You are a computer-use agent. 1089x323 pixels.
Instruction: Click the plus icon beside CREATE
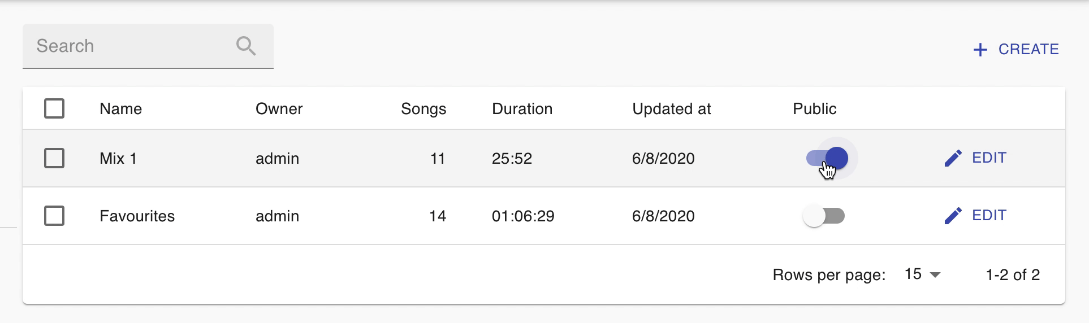pyautogui.click(x=980, y=50)
